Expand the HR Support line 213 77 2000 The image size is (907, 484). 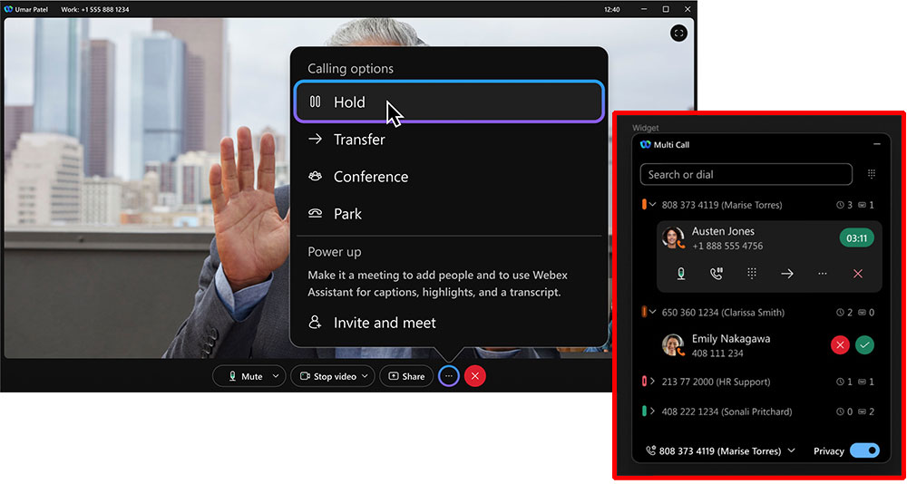coord(652,382)
